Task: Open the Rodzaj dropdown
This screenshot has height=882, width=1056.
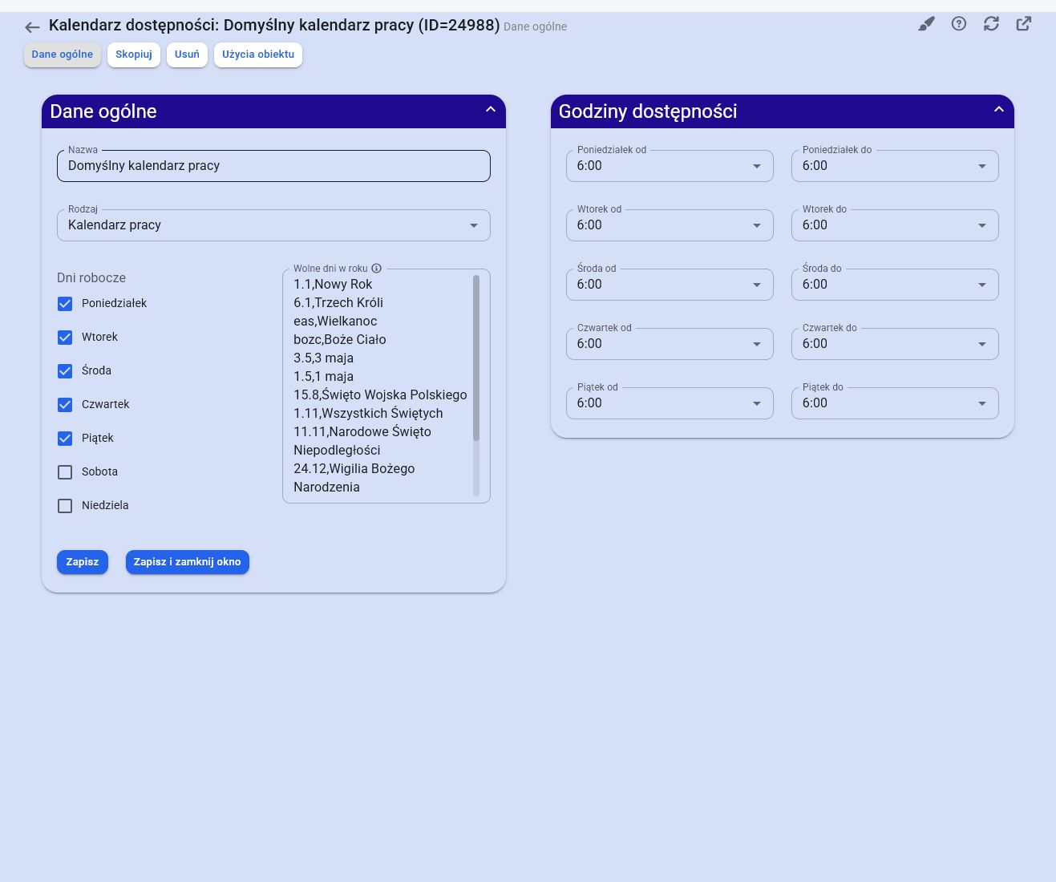Action: (x=273, y=225)
